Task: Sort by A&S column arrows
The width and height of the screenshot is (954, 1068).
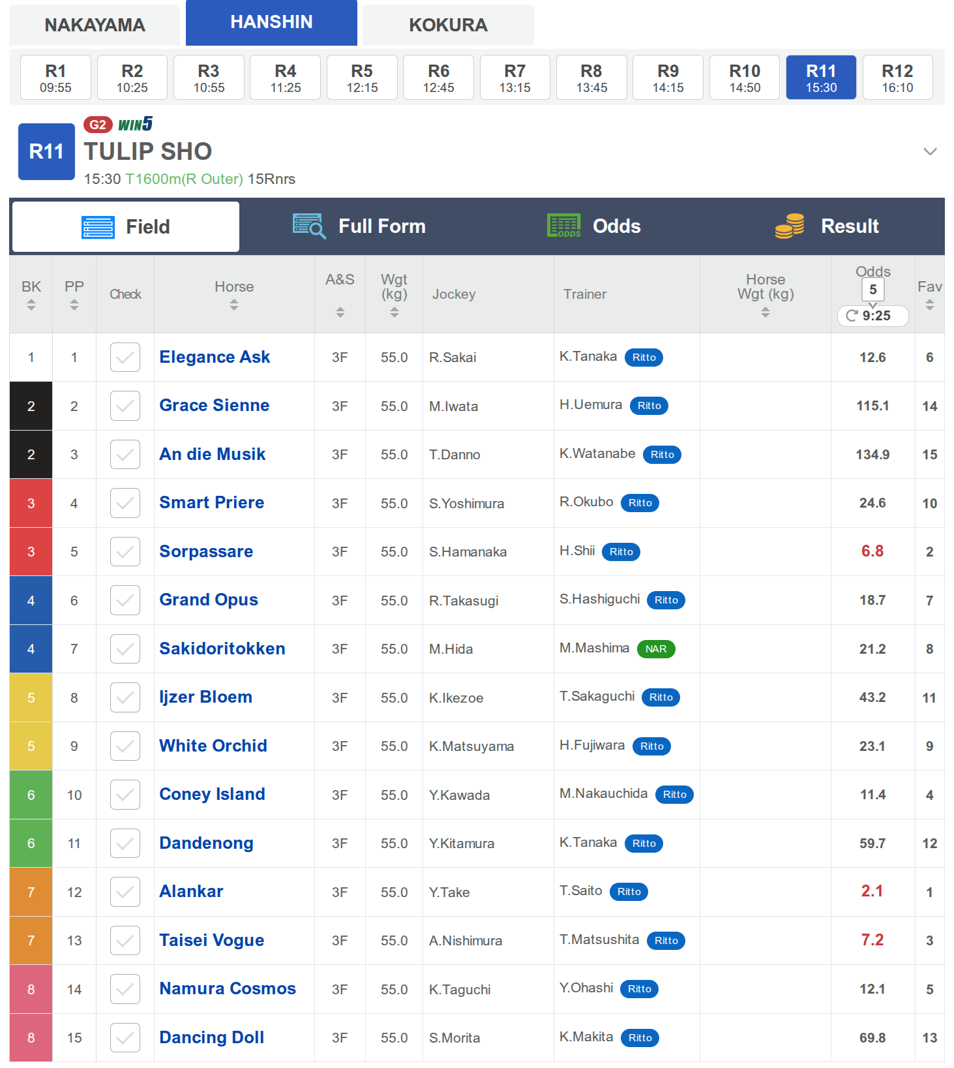Action: [340, 313]
